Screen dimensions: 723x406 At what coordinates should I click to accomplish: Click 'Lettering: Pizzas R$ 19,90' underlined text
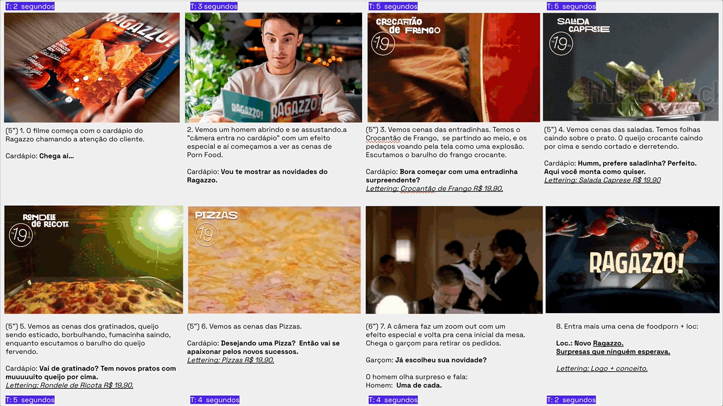point(230,360)
